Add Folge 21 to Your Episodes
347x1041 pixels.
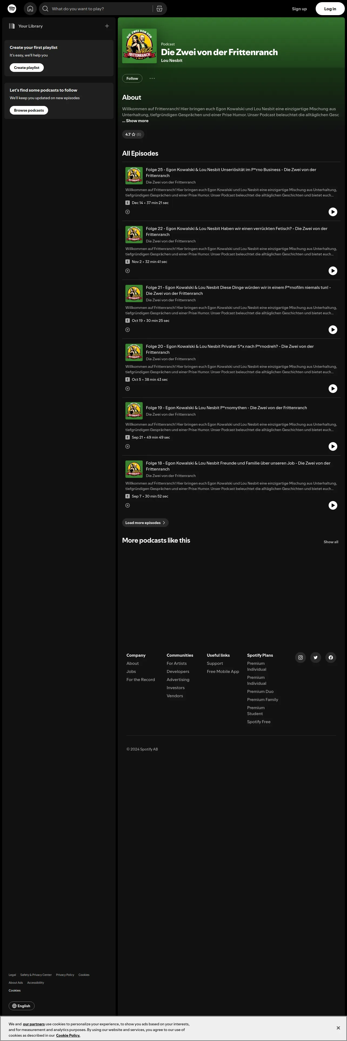tap(128, 330)
